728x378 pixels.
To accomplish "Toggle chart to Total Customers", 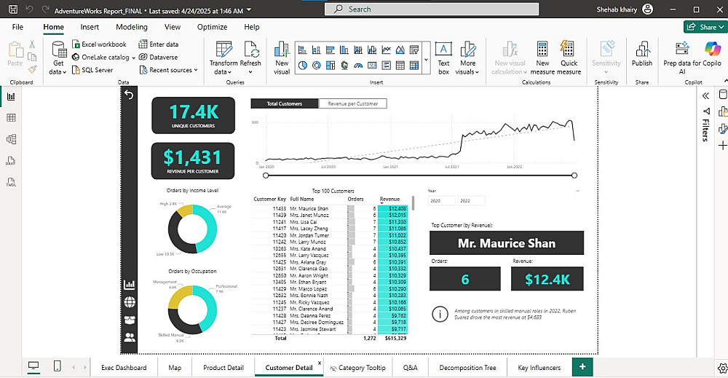I will 285,103.
